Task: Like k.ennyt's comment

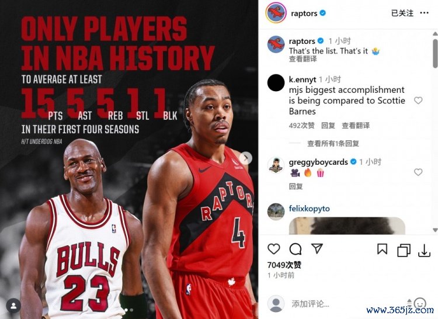Action: click(418, 100)
